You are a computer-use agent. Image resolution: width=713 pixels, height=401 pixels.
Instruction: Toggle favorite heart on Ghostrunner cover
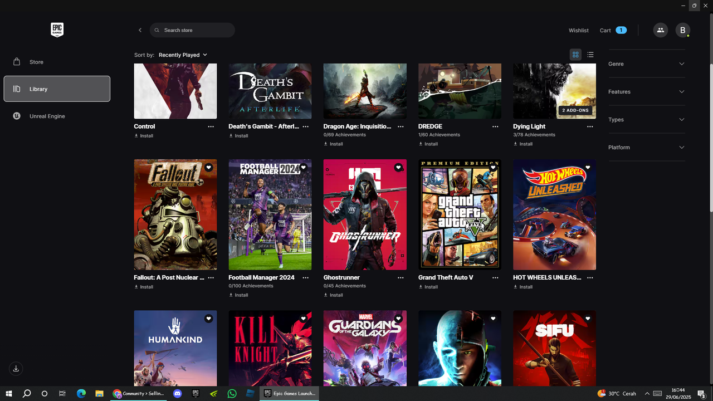tap(398, 168)
